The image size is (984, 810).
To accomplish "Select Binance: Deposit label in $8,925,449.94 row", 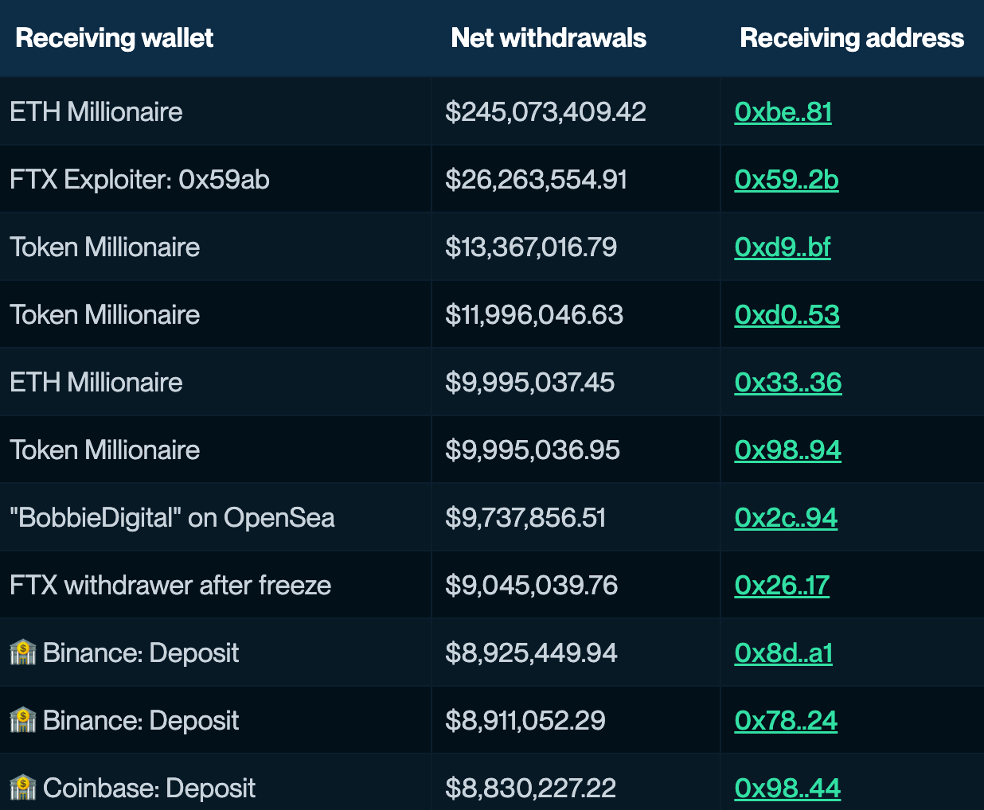I will [x=141, y=653].
